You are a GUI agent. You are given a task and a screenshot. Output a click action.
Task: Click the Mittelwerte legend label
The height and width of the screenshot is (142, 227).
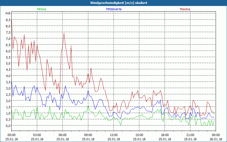tap(114, 9)
